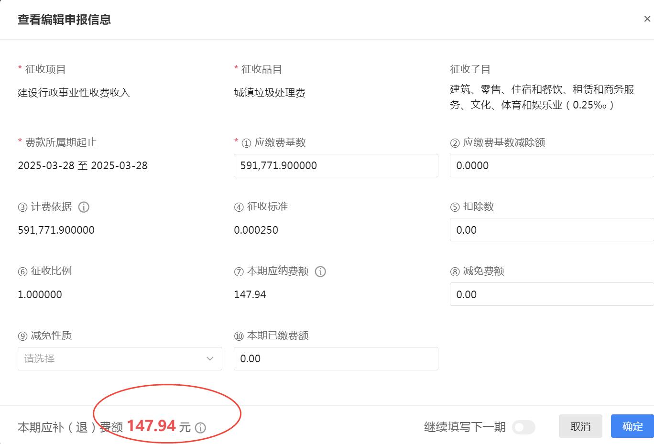Image resolution: width=654 pixels, height=444 pixels.
Task: Click the red 147.94 amount total
Action: [x=152, y=425]
